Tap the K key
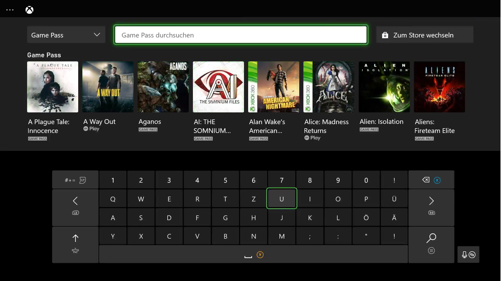The image size is (501, 281). tap(310, 218)
